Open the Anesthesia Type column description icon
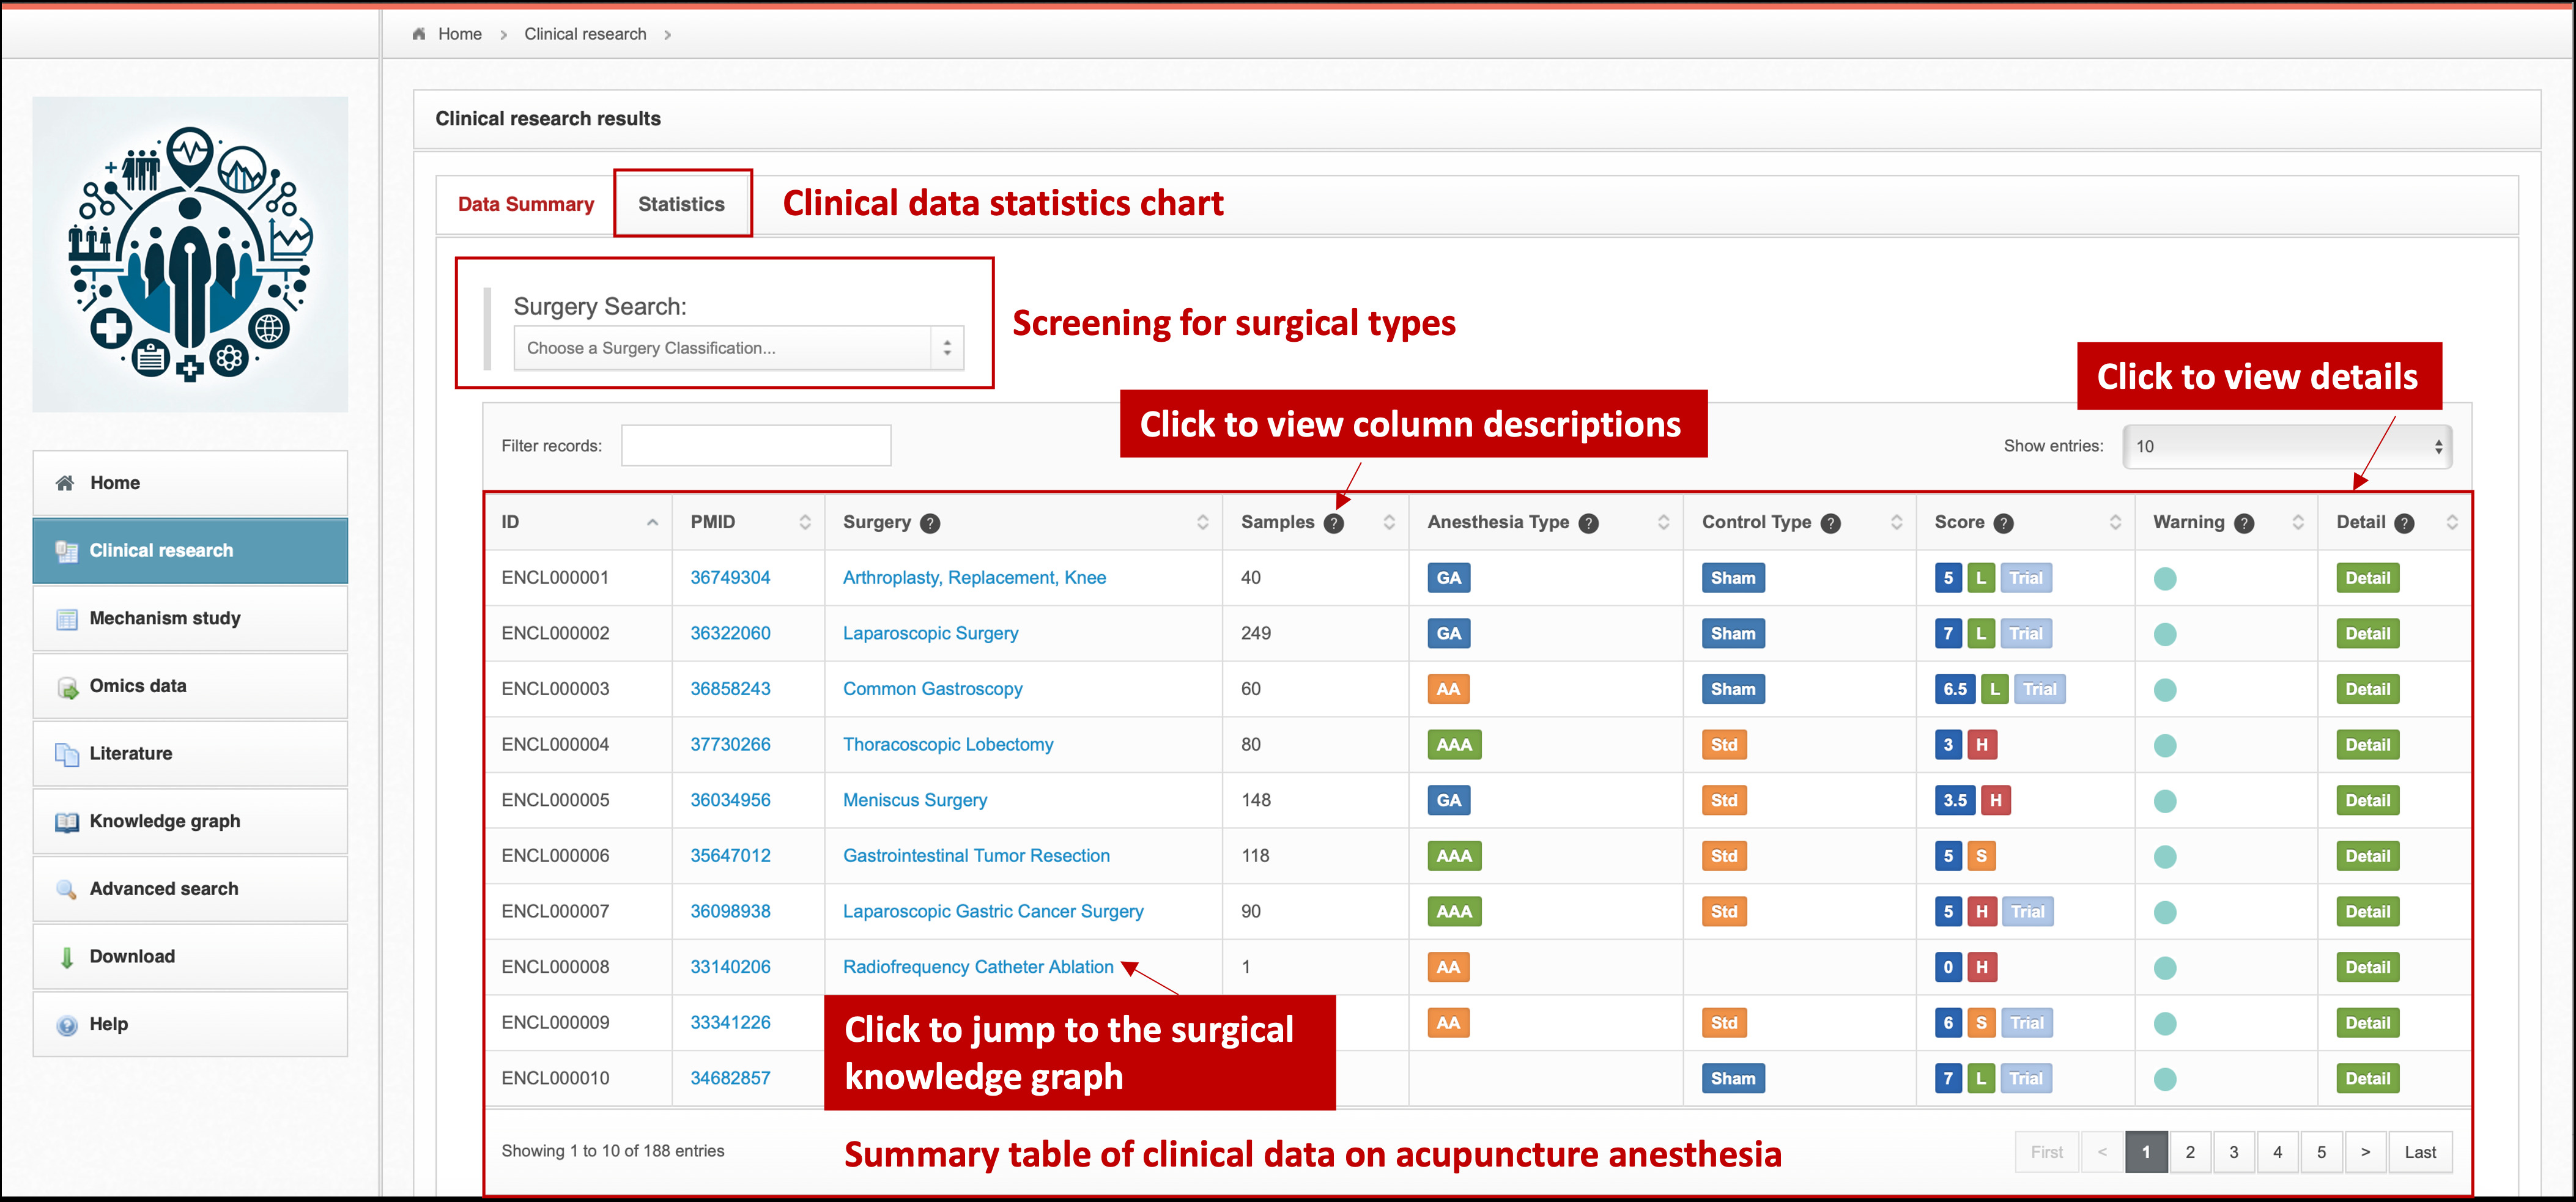The image size is (2576, 1202). click(1588, 523)
